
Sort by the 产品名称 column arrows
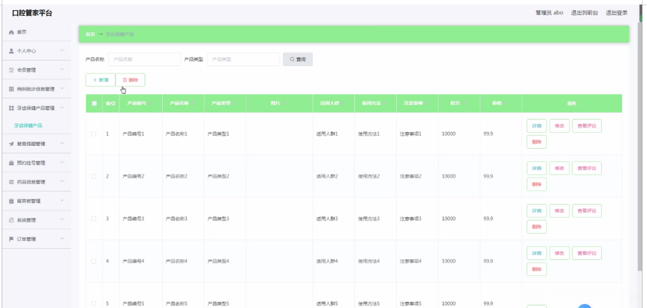pyautogui.click(x=193, y=103)
